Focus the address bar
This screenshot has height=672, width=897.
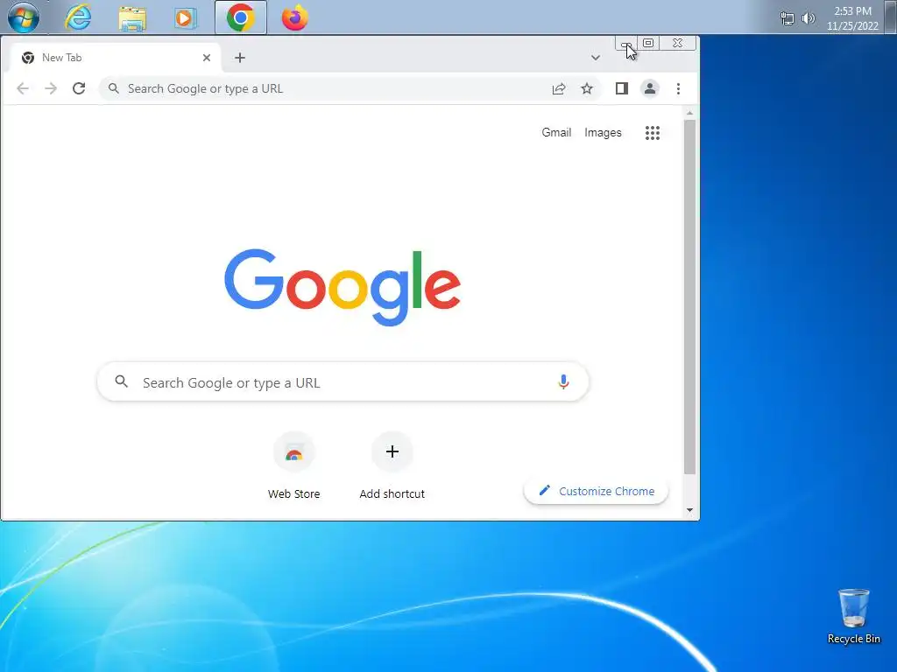click(x=350, y=88)
